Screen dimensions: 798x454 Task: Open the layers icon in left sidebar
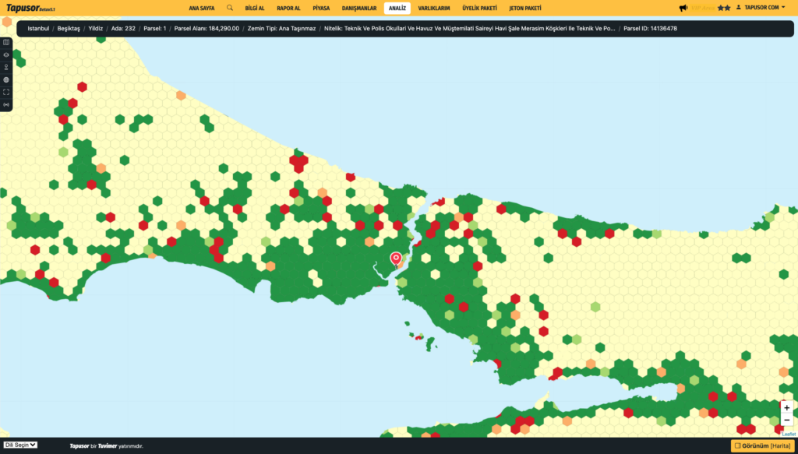click(x=6, y=55)
